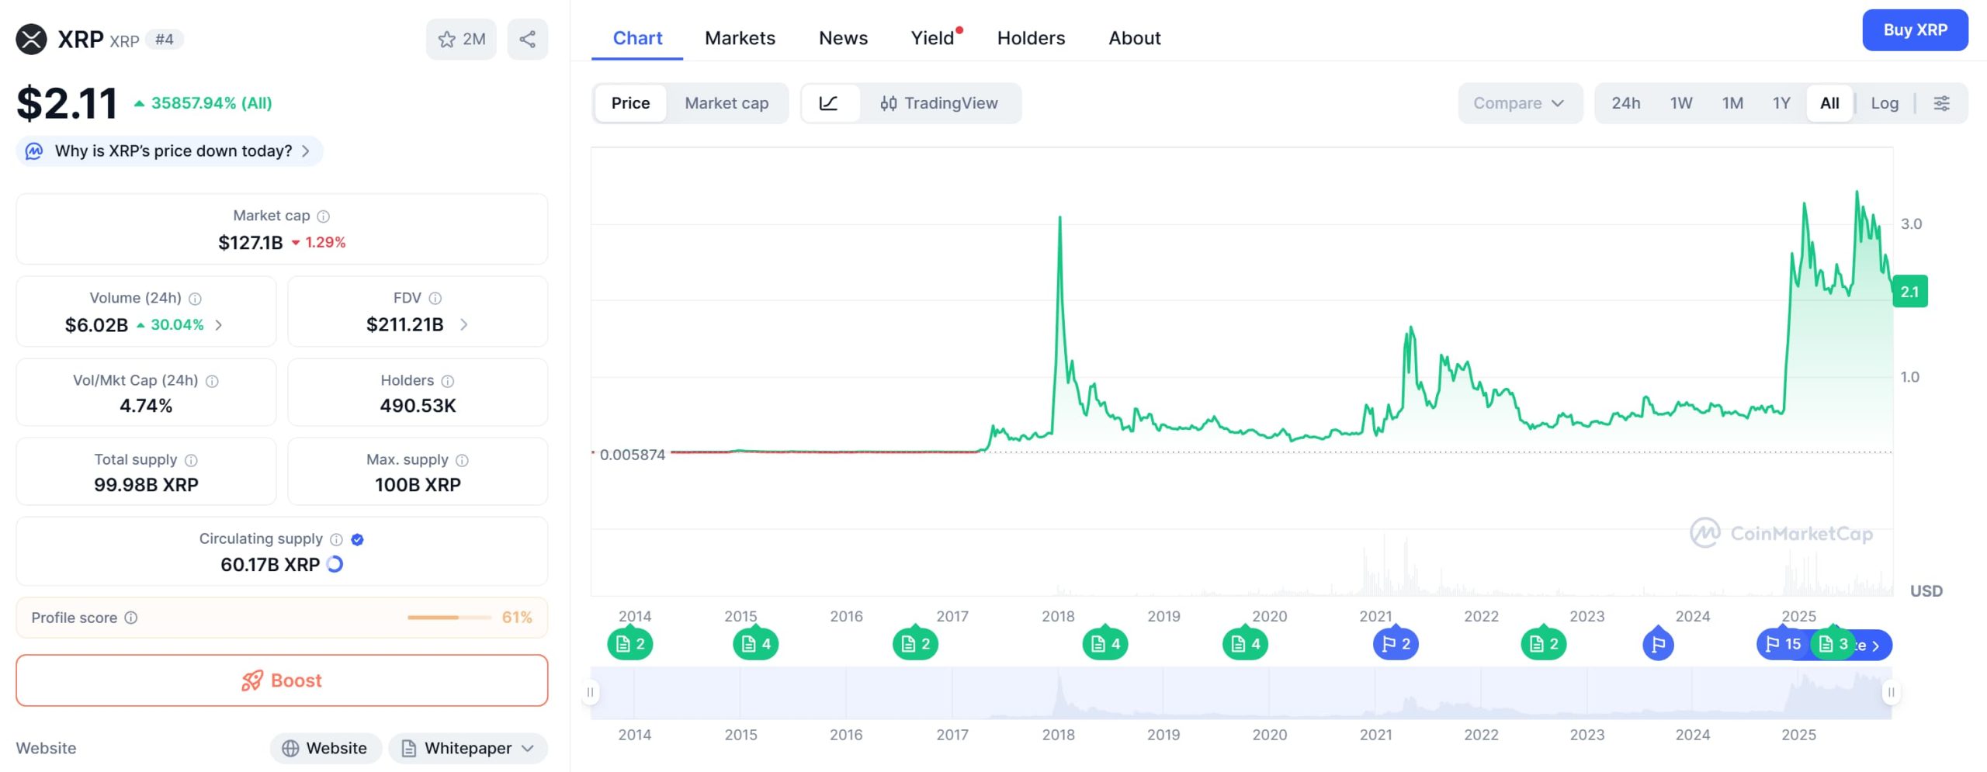Click the 2021 flag marker on the timeline
The image size is (1987, 772).
1396,643
